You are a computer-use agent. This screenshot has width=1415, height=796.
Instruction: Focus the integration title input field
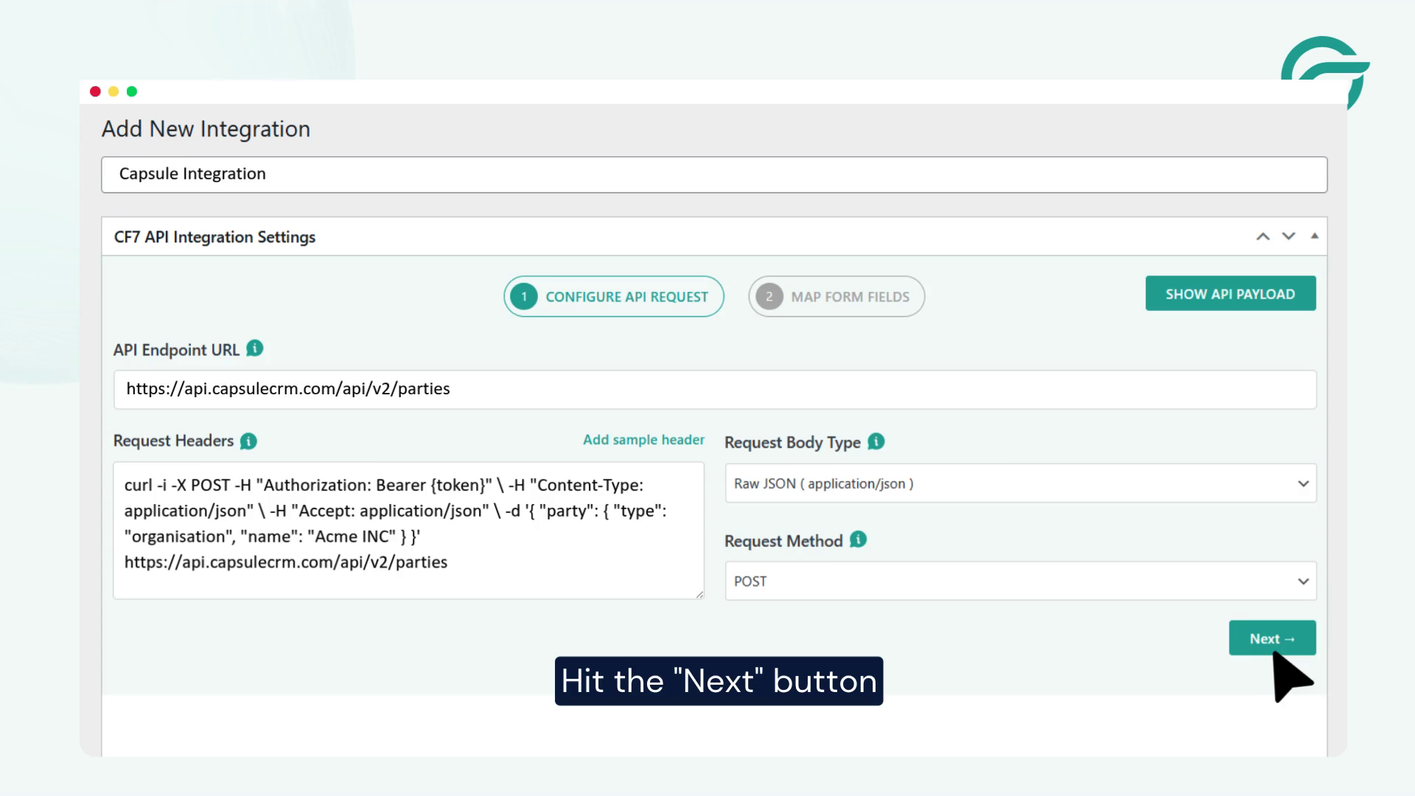pos(714,175)
